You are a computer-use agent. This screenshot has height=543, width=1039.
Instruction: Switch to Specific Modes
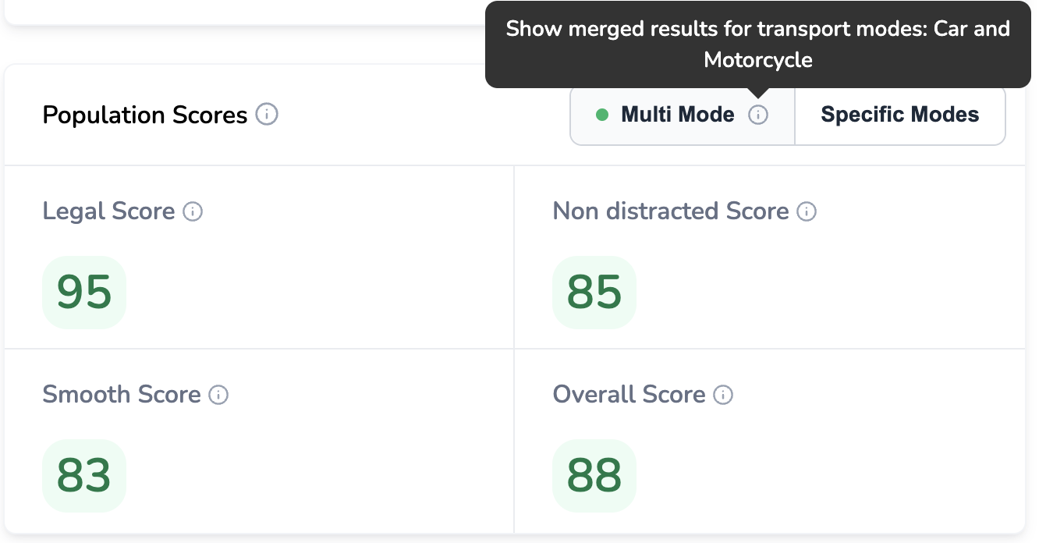899,115
